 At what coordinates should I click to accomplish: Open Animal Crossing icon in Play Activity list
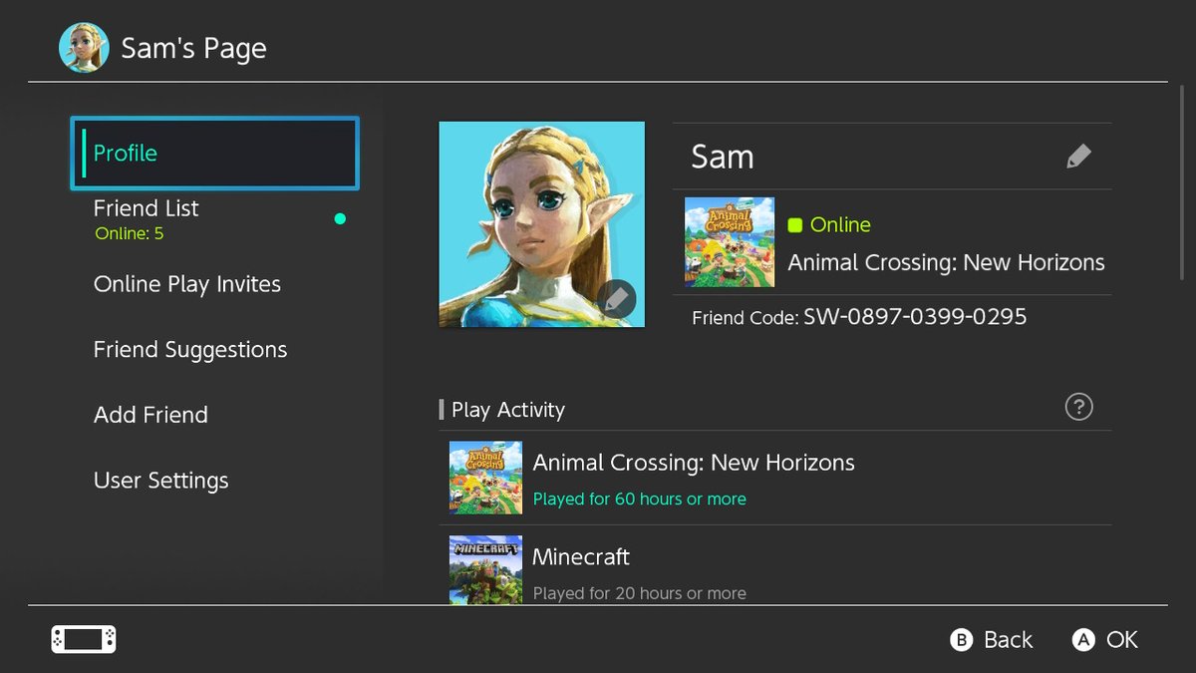(485, 478)
